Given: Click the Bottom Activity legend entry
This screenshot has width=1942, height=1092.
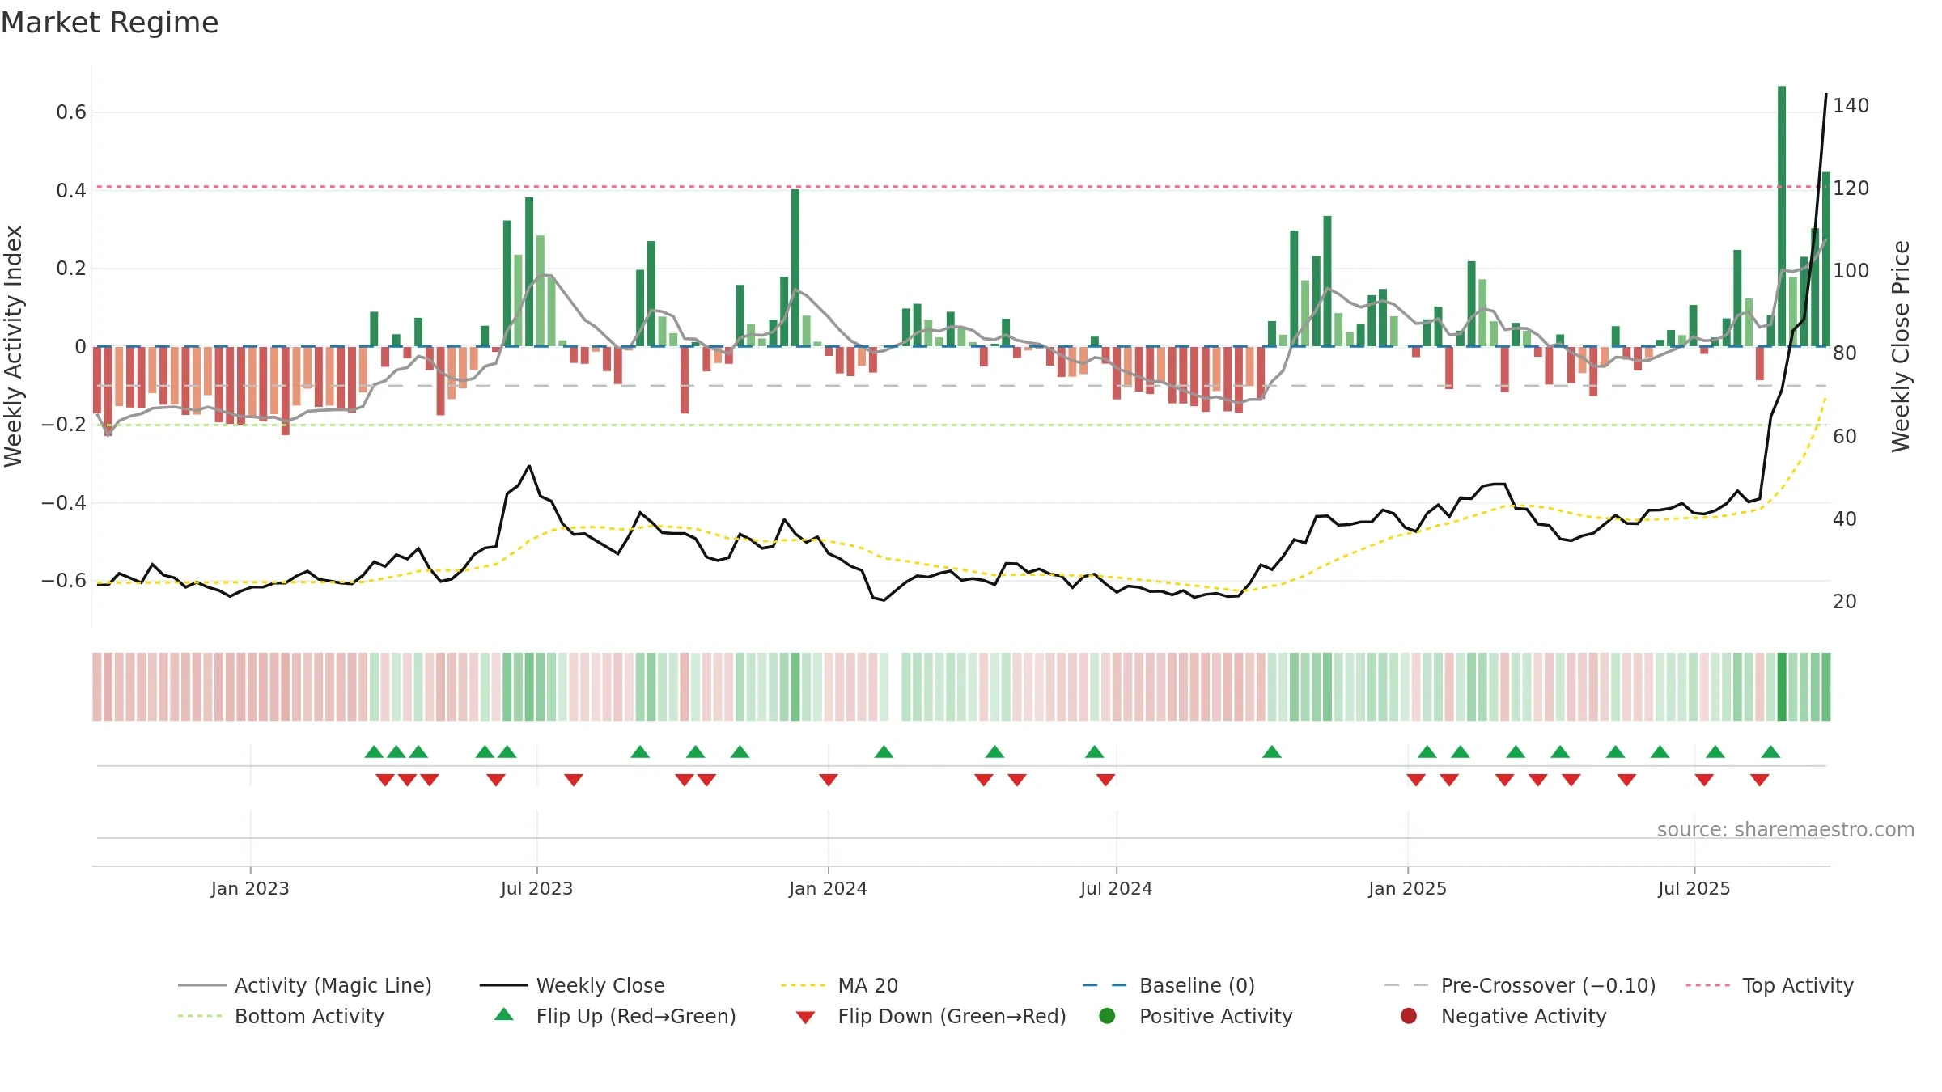Looking at the screenshot, I should click(281, 1016).
